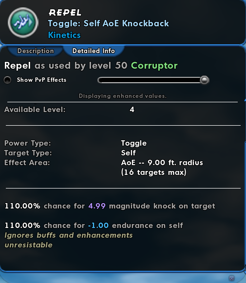This screenshot has height=283, width=246.
Task: Click the green Corruptor archetype text
Action: (154, 66)
